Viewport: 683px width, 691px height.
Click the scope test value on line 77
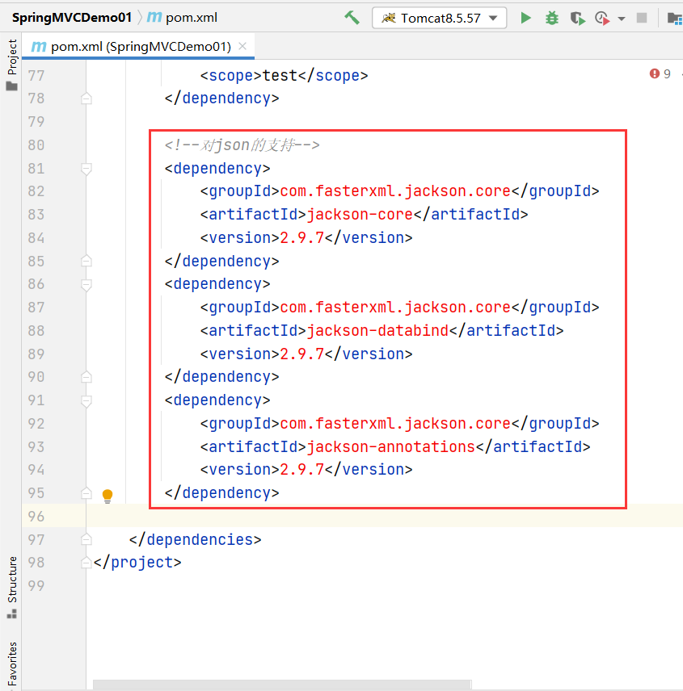point(280,76)
